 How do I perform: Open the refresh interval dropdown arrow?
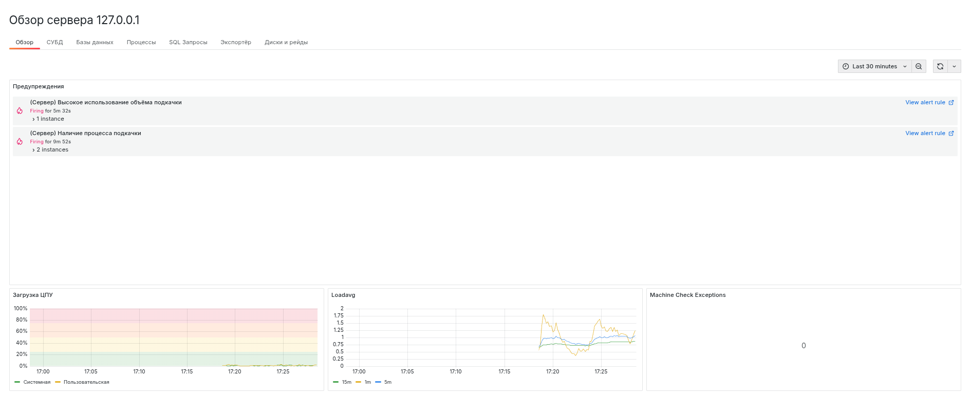(x=954, y=66)
